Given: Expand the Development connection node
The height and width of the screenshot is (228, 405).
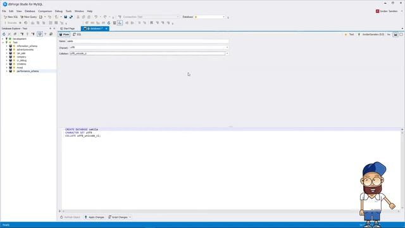Looking at the screenshot, I should pyautogui.click(x=3, y=39).
